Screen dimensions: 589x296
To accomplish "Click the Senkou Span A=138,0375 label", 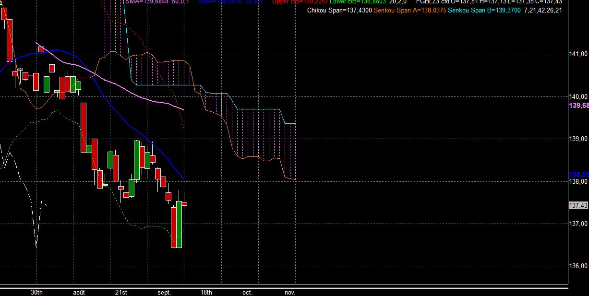I will point(410,10).
